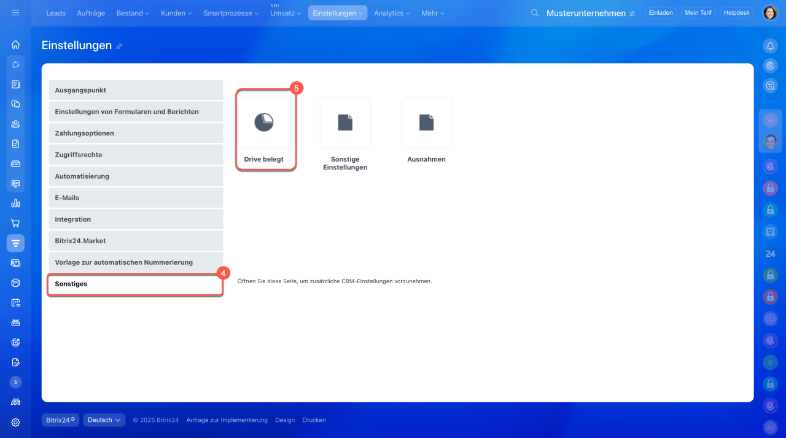Expand the Smartprozesse dropdown menu
Image resolution: width=786 pixels, height=438 pixels.
point(232,13)
